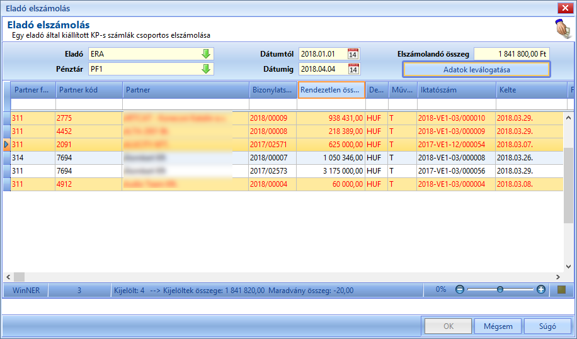Select the row with invoice 2018/00007
Image resolution: width=577 pixels, height=339 pixels.
coord(283,158)
